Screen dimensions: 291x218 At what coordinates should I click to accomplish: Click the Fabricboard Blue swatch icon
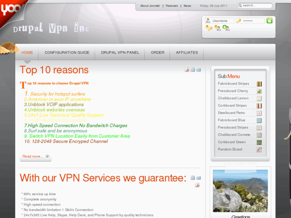[259, 120]
